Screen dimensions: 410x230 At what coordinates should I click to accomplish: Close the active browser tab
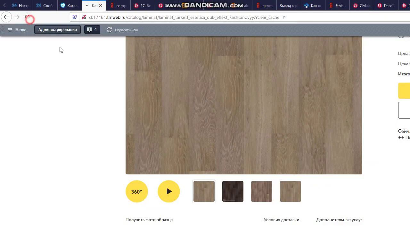(x=101, y=5)
